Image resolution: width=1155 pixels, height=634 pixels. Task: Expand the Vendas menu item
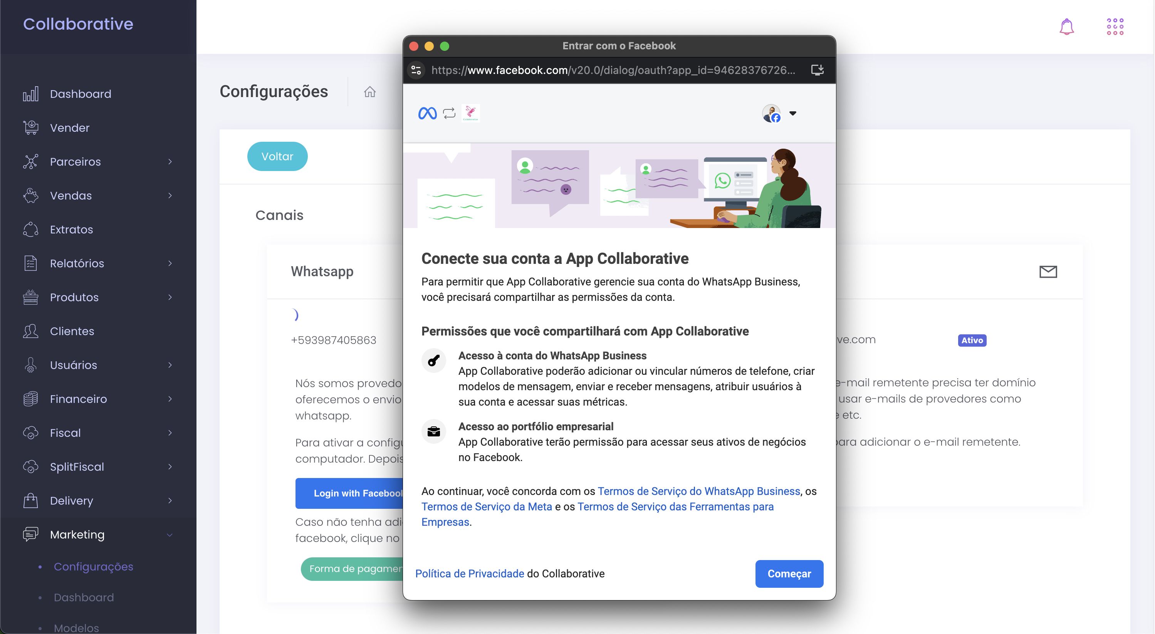(x=97, y=195)
